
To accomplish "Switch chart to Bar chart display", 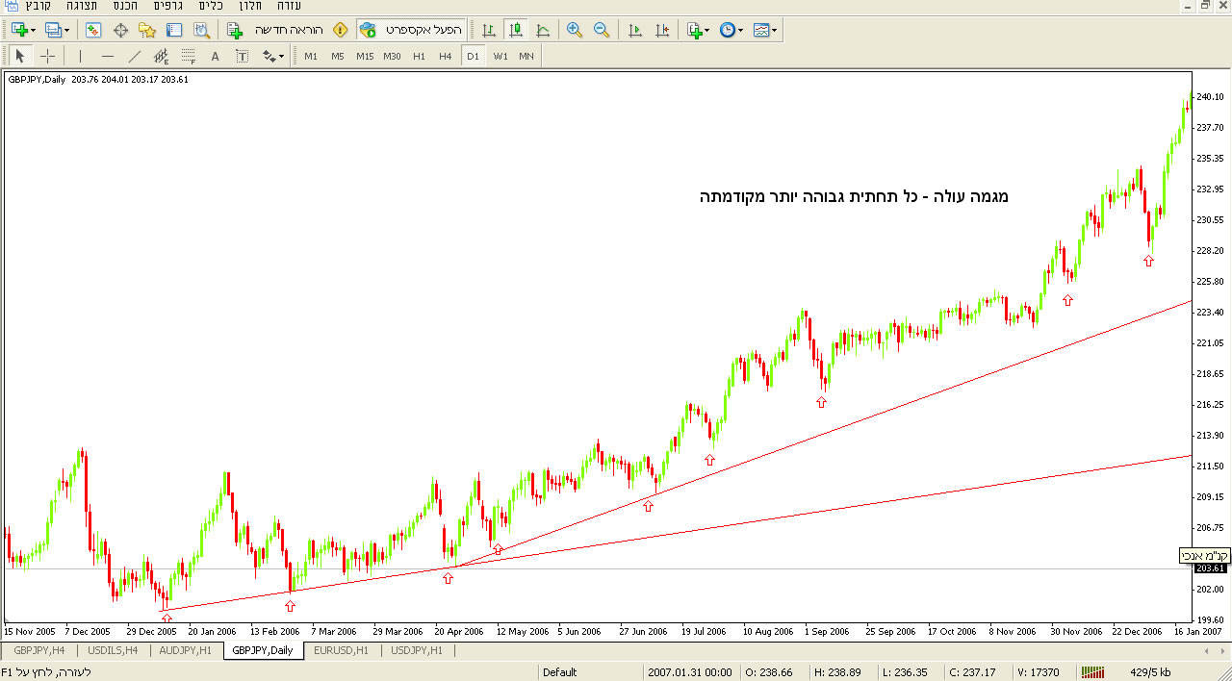I will pyautogui.click(x=489, y=30).
